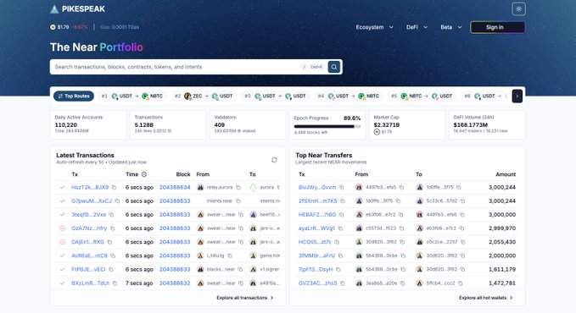Copy transfer hash 2fSXnH...m7K5
The width and height of the screenshot is (576, 313).
(x=343, y=200)
